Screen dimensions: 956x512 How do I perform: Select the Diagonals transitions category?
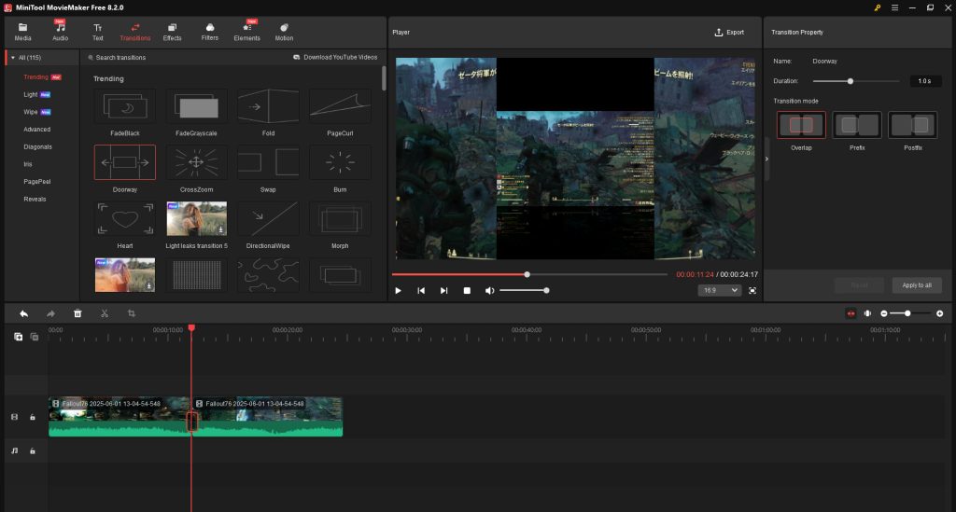[37, 146]
